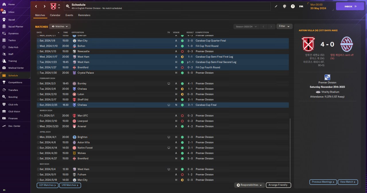The width and height of the screenshot is (367, 193).
Task: Click the pencil edit icon
Action: pyautogui.click(x=276, y=6)
